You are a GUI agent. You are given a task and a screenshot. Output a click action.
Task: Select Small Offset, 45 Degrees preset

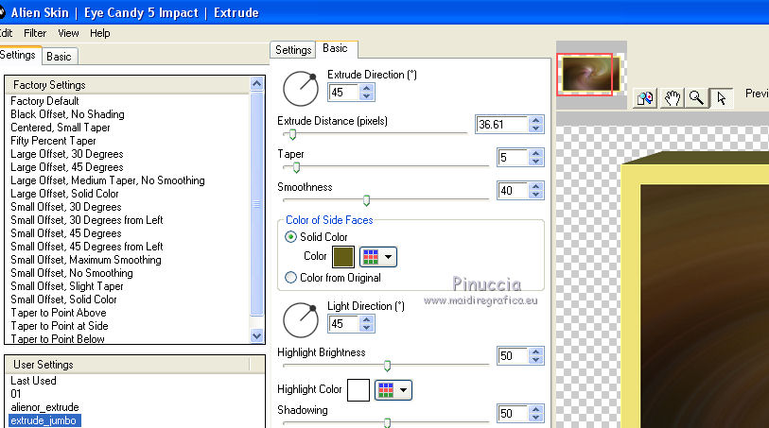[66, 233]
